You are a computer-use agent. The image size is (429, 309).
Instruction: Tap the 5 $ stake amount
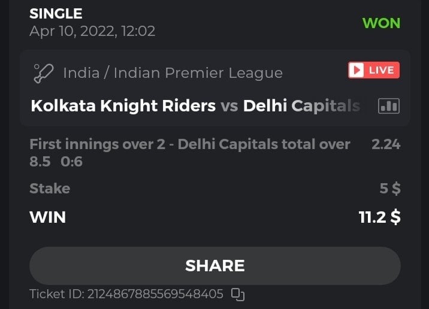coord(390,189)
